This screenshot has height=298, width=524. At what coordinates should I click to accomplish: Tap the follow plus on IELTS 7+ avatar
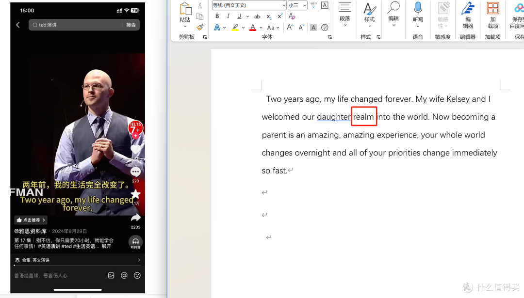[x=135, y=136]
